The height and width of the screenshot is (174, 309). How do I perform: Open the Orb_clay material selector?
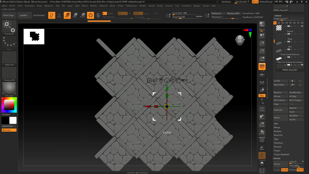coord(9,90)
